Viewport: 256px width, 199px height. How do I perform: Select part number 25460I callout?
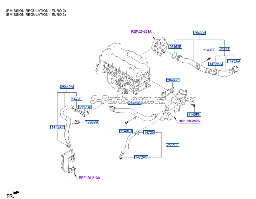pos(199,33)
